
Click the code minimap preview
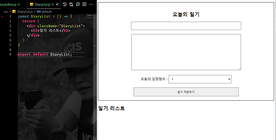[x=89, y=17]
